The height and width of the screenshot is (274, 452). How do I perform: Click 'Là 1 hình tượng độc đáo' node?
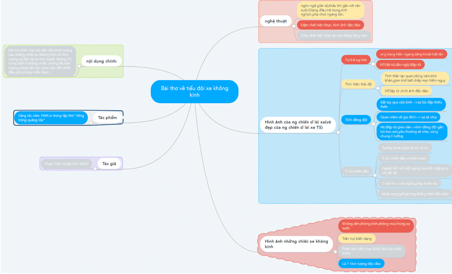(x=361, y=263)
